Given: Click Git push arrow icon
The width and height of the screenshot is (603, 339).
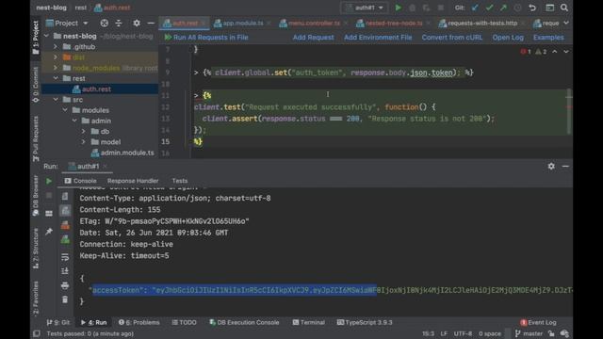Looking at the screenshot, I should coord(503,8).
